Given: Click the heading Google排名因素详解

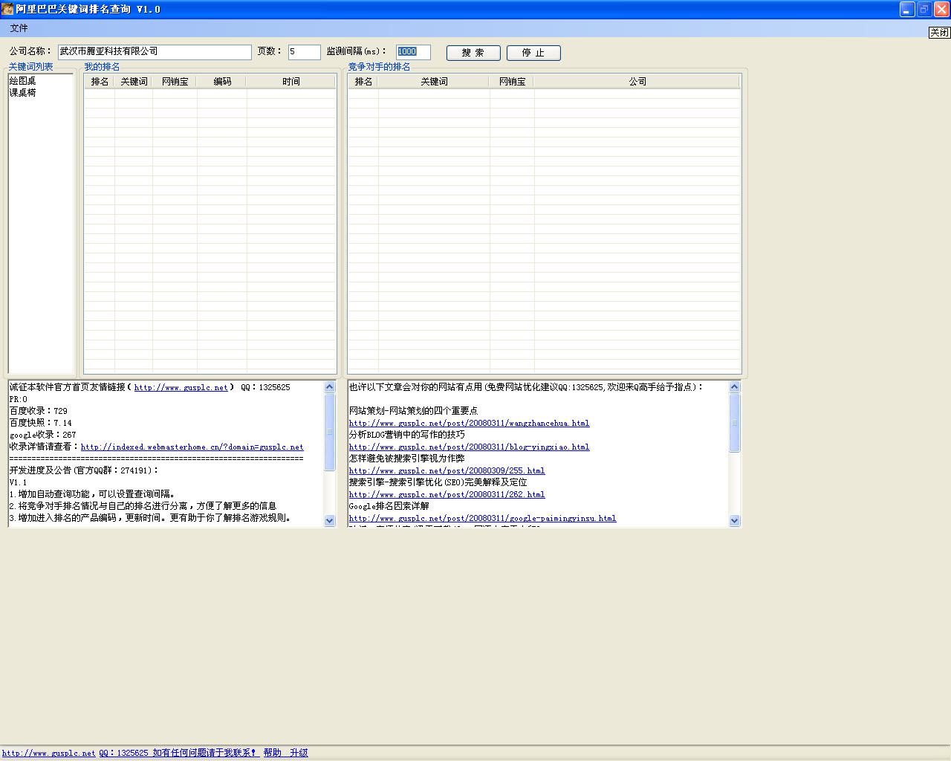Looking at the screenshot, I should point(389,506).
